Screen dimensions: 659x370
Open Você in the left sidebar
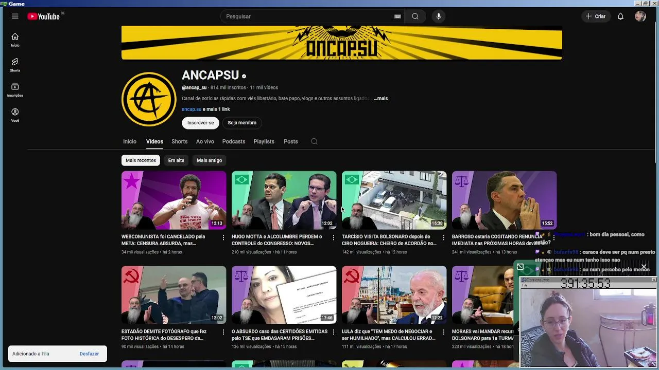tap(15, 115)
